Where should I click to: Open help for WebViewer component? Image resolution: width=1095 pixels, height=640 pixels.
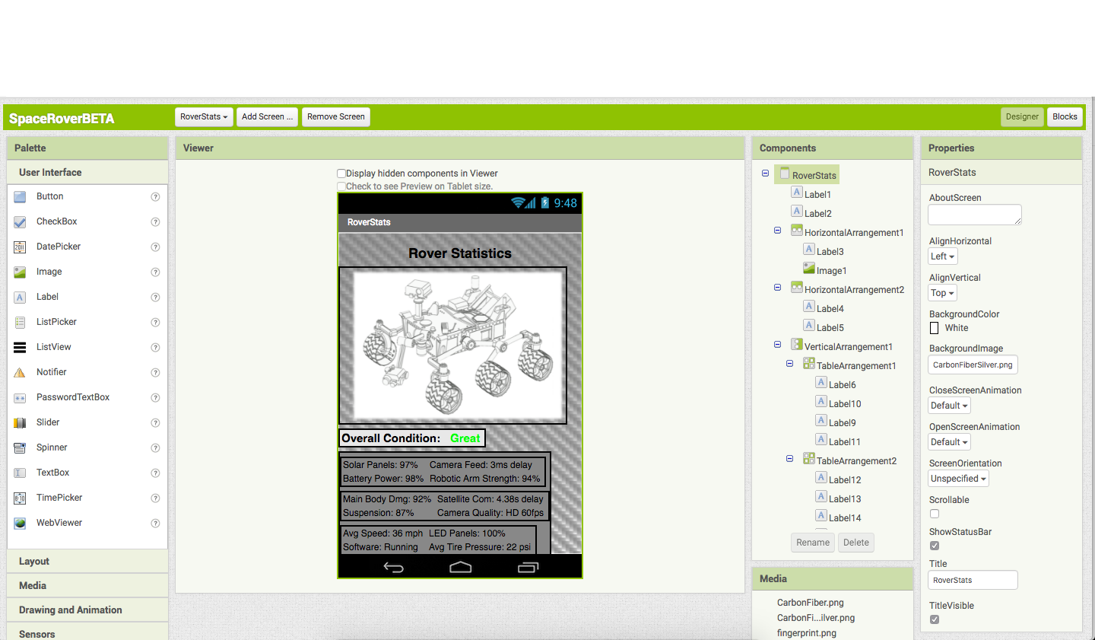[155, 524]
